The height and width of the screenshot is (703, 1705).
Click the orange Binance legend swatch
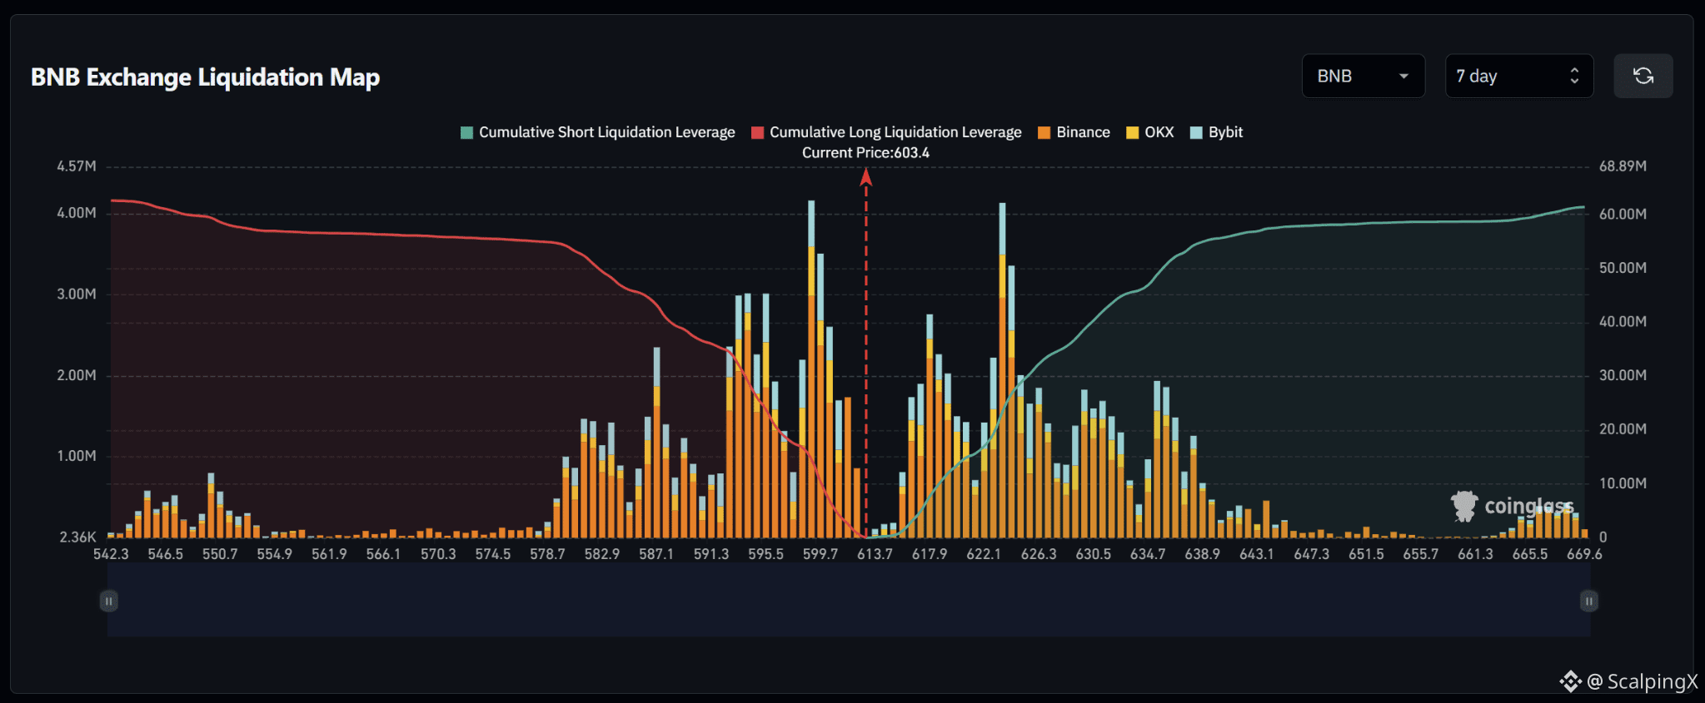click(1044, 133)
